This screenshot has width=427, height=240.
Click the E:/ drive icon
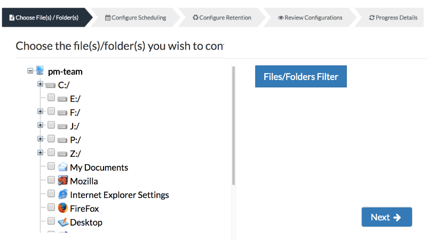[62, 99]
